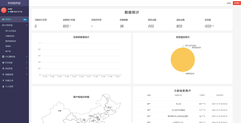Click the D音获客 eye icon
The width and height of the screenshot is (241, 123).
3,25
